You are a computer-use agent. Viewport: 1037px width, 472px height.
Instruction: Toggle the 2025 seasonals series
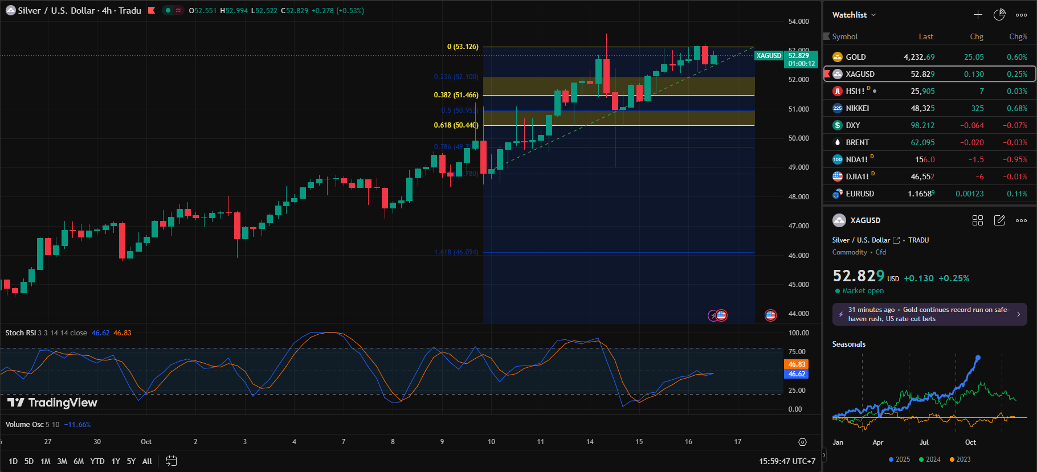[x=899, y=459]
